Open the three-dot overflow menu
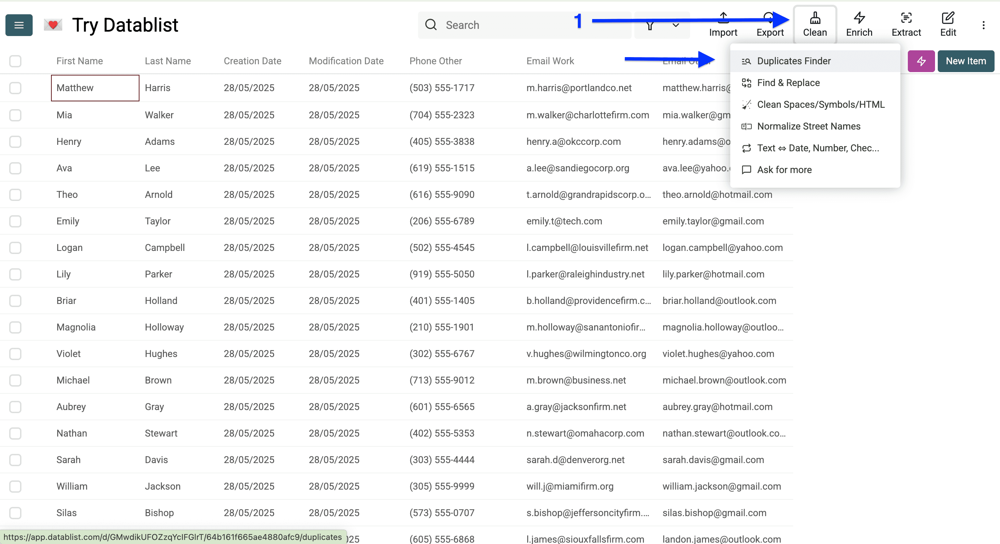 click(x=984, y=25)
